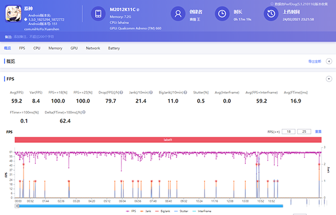Click the creator user icon
This screenshot has height=215, width=336.
pyautogui.click(x=178, y=13)
